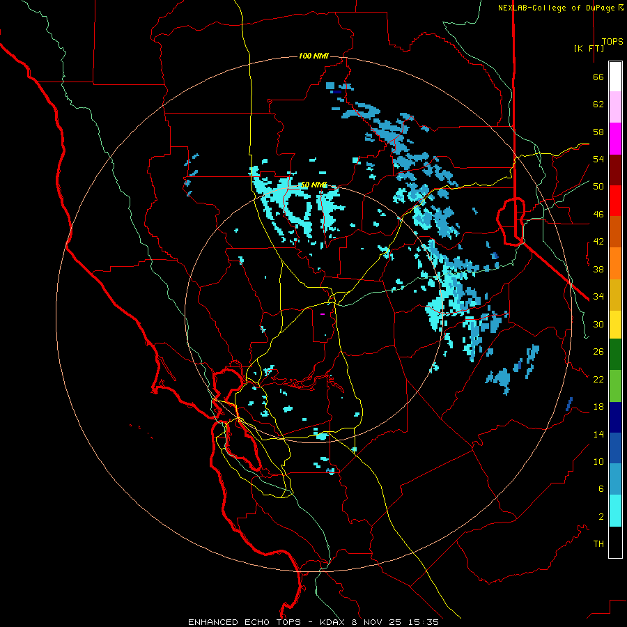Click the "50" legend value
The width and height of the screenshot is (627, 627).
click(598, 187)
